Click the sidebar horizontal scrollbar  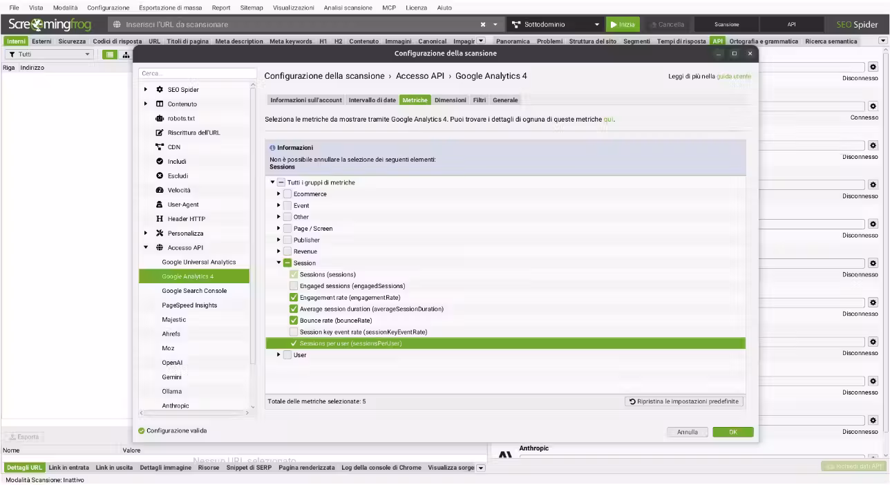click(x=195, y=413)
